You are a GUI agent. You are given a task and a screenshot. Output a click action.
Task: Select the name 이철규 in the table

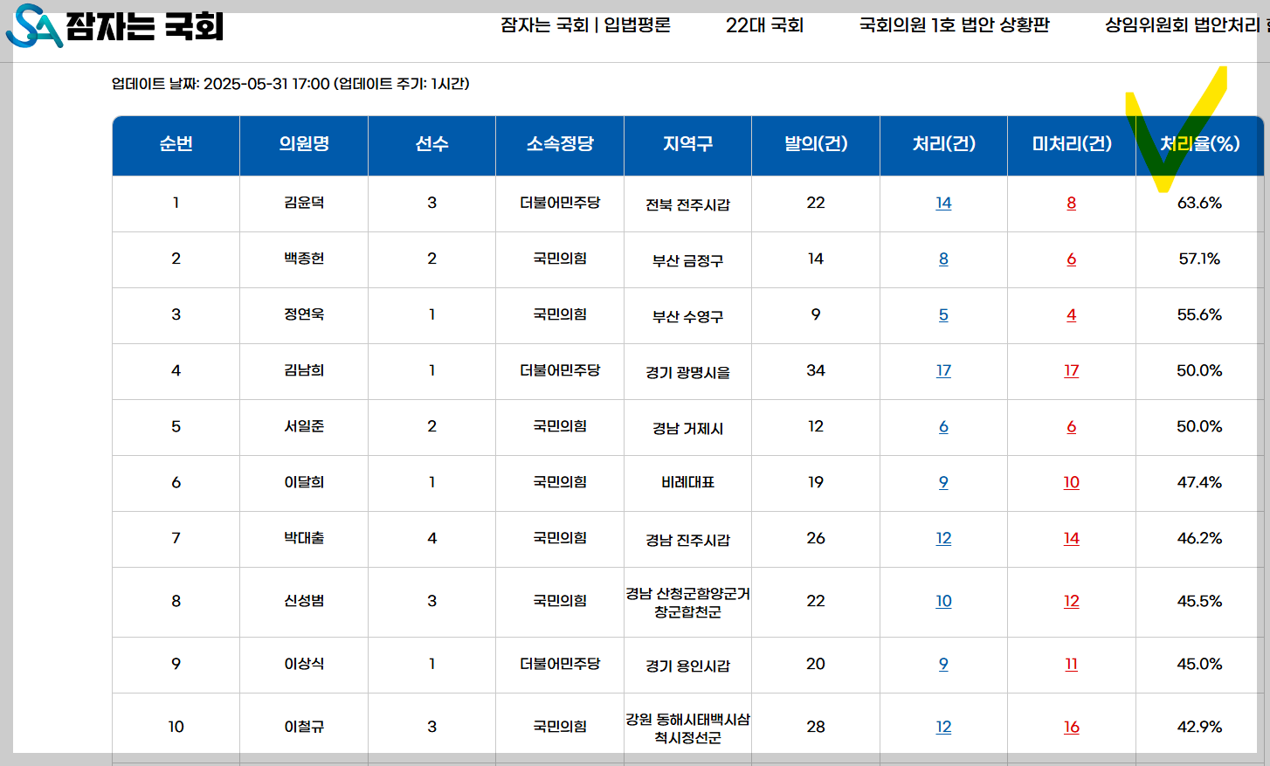pos(304,727)
